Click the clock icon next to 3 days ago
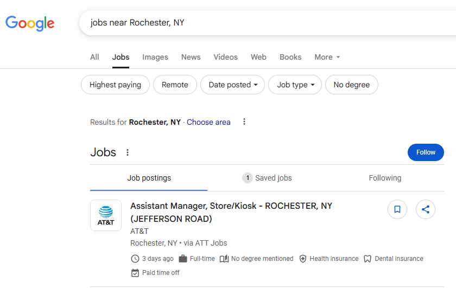Image resolution: width=456 pixels, height=288 pixels. coord(135,259)
